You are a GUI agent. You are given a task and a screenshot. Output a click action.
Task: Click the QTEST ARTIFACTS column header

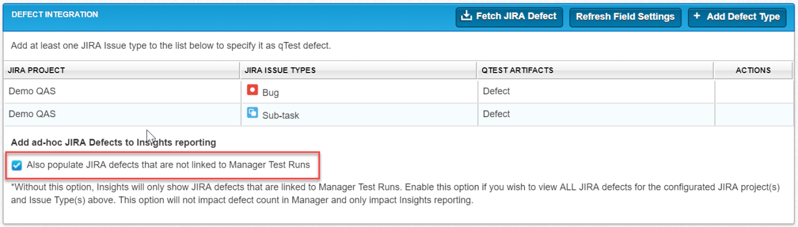[595, 70]
